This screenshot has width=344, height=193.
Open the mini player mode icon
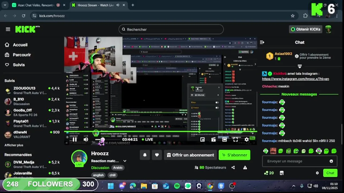[203, 139]
